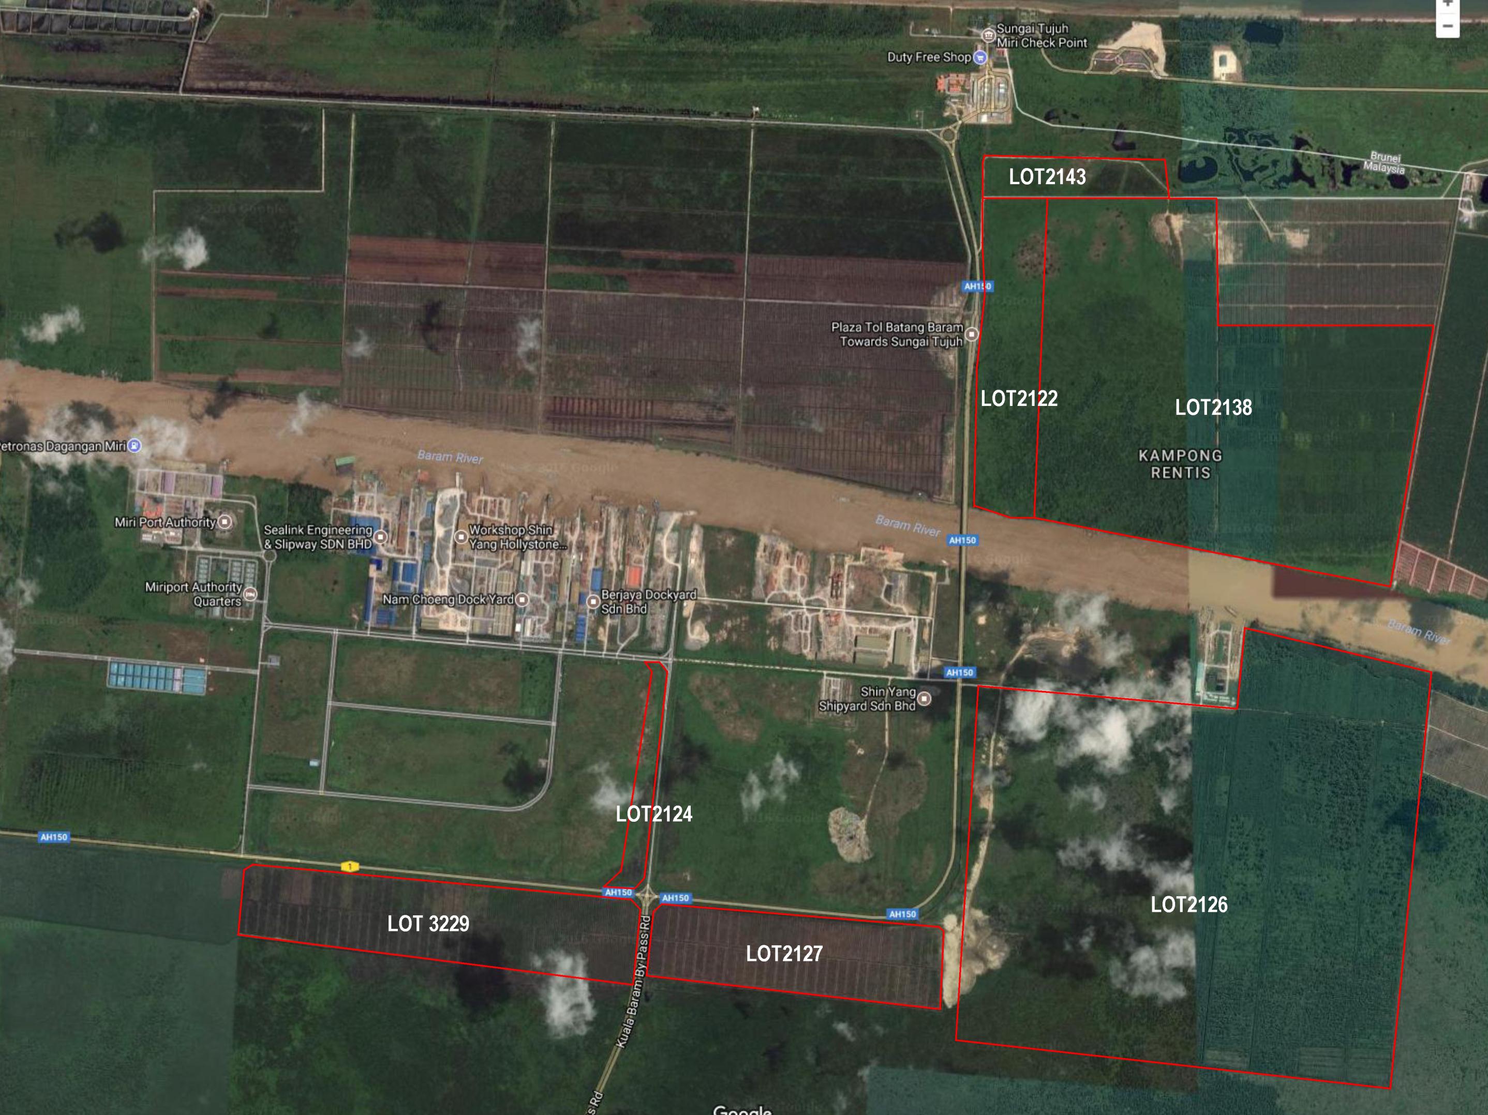1488x1115 pixels.
Task: Click the LOT2126 label
Action: click(1188, 905)
